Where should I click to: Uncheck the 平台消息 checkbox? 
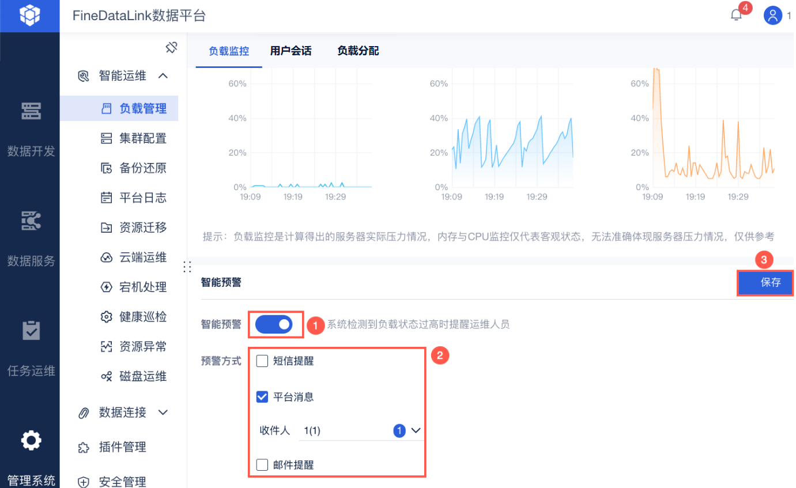click(x=262, y=397)
